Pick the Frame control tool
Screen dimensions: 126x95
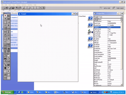point(5,22)
